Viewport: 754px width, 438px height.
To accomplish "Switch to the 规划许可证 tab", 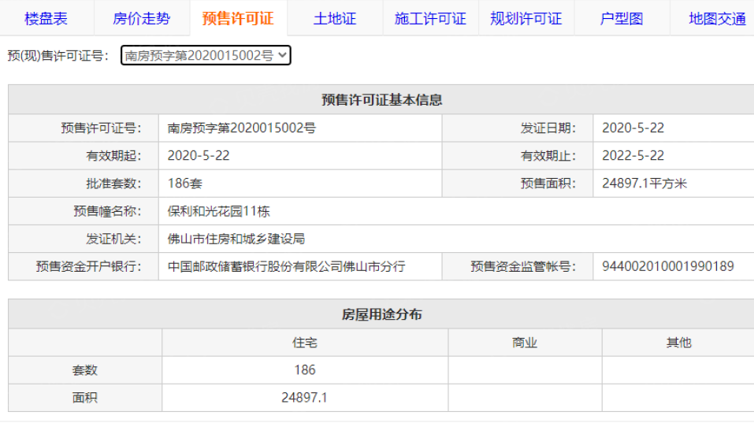I will [526, 18].
